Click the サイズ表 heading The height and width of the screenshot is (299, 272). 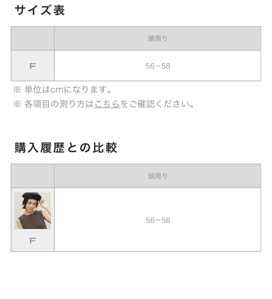(x=40, y=11)
